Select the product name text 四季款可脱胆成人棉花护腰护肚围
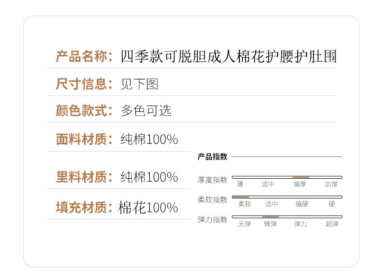382x279 pixels. click(x=228, y=57)
